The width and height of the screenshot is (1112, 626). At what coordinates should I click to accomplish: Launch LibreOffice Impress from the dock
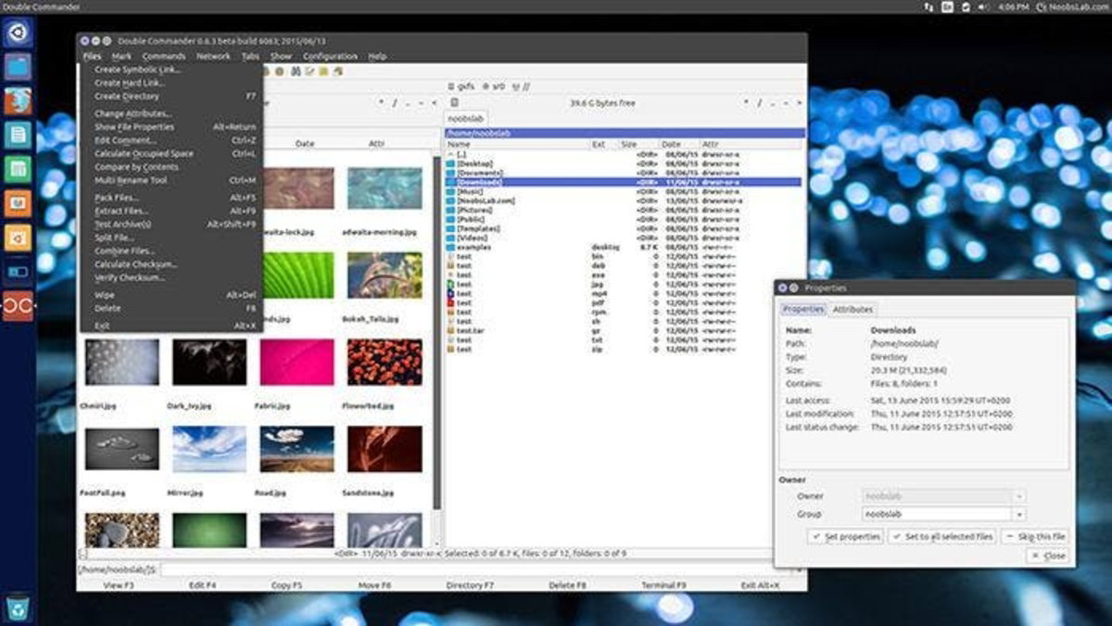(18, 203)
